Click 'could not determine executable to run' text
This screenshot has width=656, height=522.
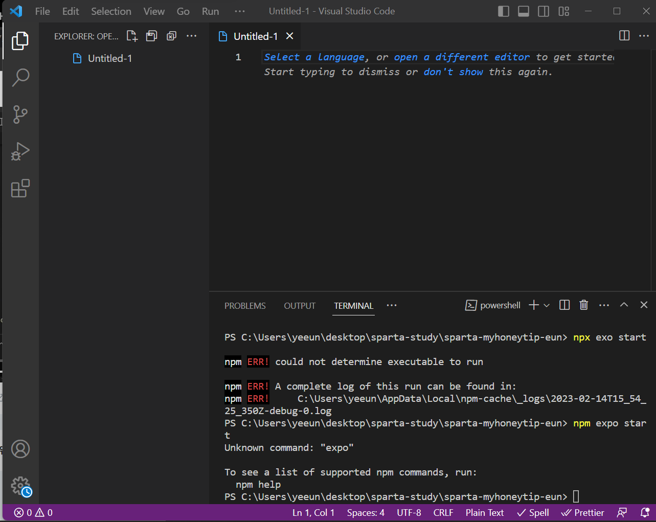click(379, 362)
